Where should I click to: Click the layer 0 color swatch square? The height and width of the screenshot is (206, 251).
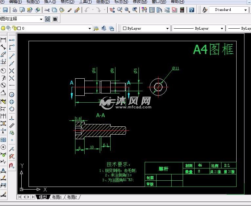click(19, 28)
